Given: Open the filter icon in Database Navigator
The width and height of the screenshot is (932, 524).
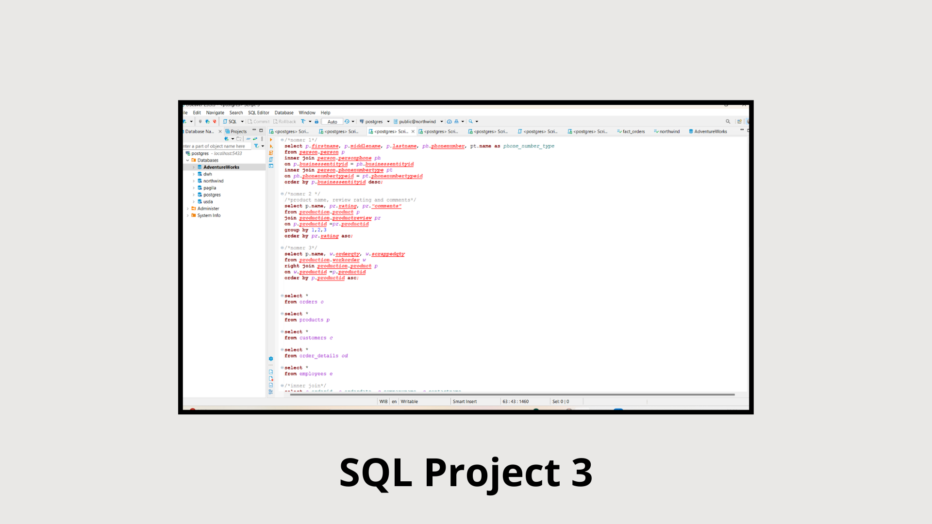Looking at the screenshot, I should (x=256, y=146).
